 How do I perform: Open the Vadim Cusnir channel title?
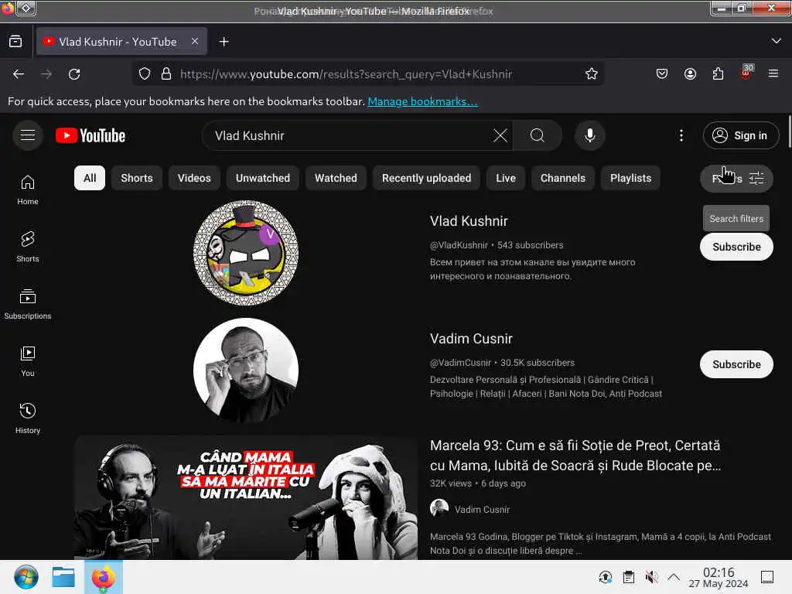pyautogui.click(x=471, y=339)
